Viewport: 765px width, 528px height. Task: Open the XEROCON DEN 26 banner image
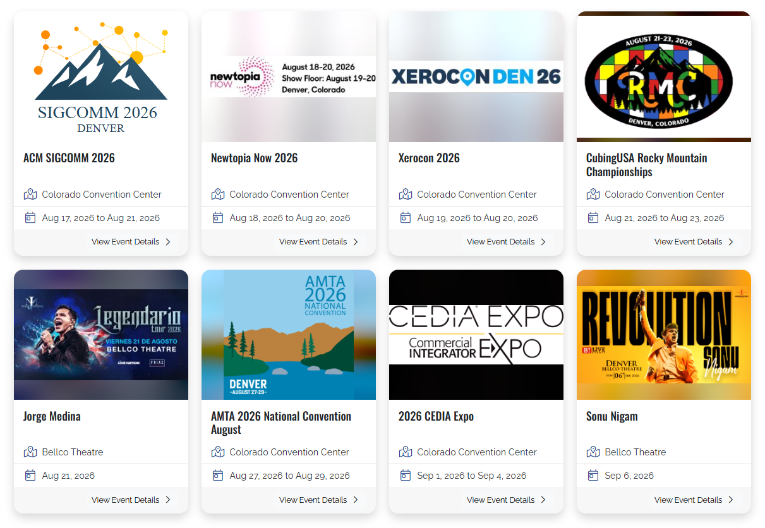point(476,76)
